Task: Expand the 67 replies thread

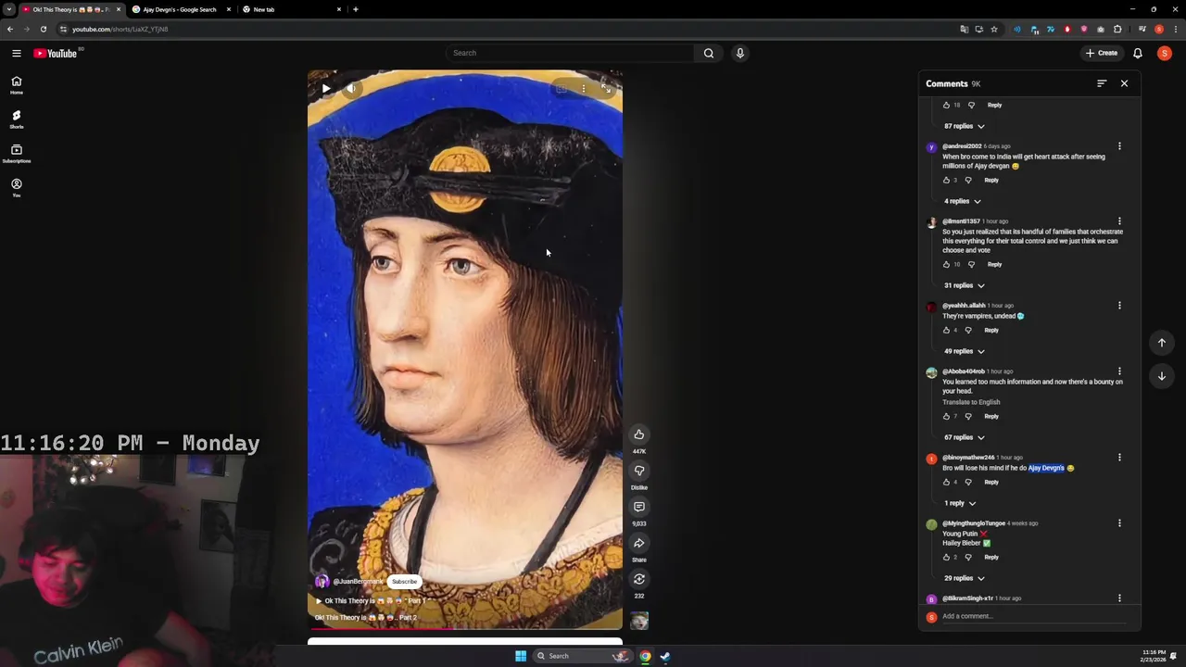Action: [965, 437]
